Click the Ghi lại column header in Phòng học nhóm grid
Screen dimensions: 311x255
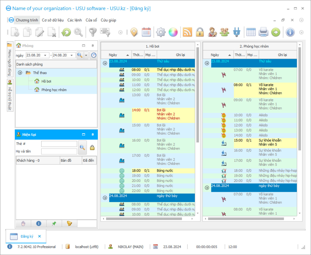click(278, 55)
